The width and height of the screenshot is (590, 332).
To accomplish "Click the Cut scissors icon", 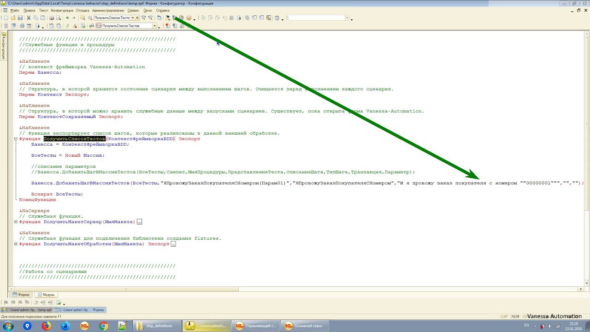I will 29,18.
